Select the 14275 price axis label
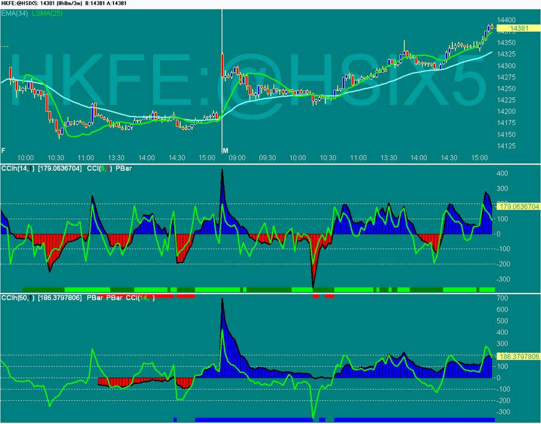Screen dimensions: 541x424 coord(507,77)
